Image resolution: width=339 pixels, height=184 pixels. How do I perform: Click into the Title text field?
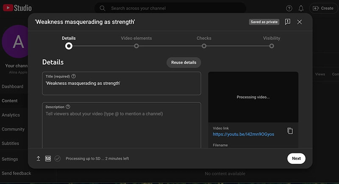coord(122,83)
